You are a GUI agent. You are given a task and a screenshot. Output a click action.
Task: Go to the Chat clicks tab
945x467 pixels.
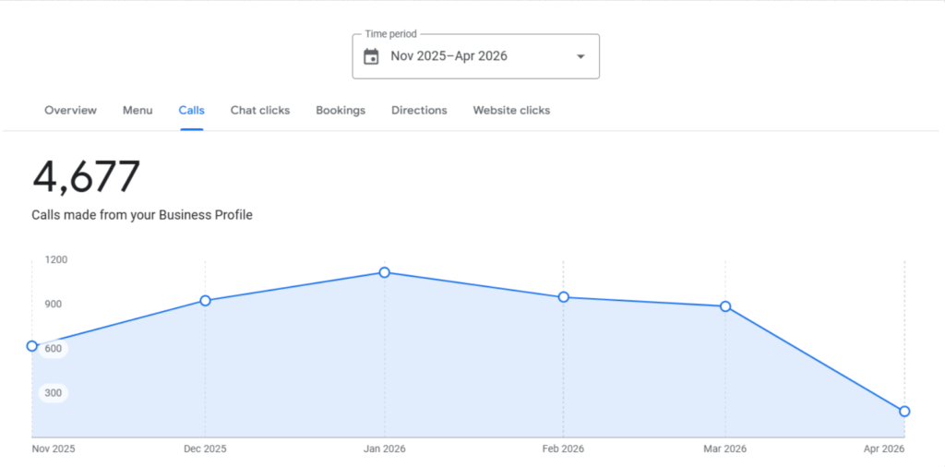(260, 110)
